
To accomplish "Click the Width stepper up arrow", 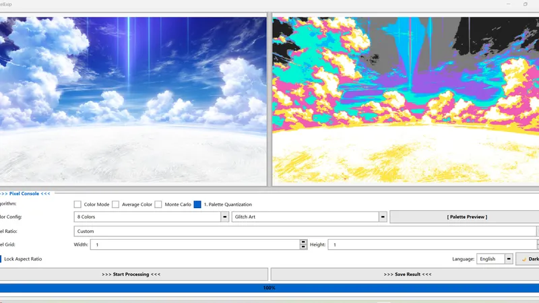I will 303,242.
